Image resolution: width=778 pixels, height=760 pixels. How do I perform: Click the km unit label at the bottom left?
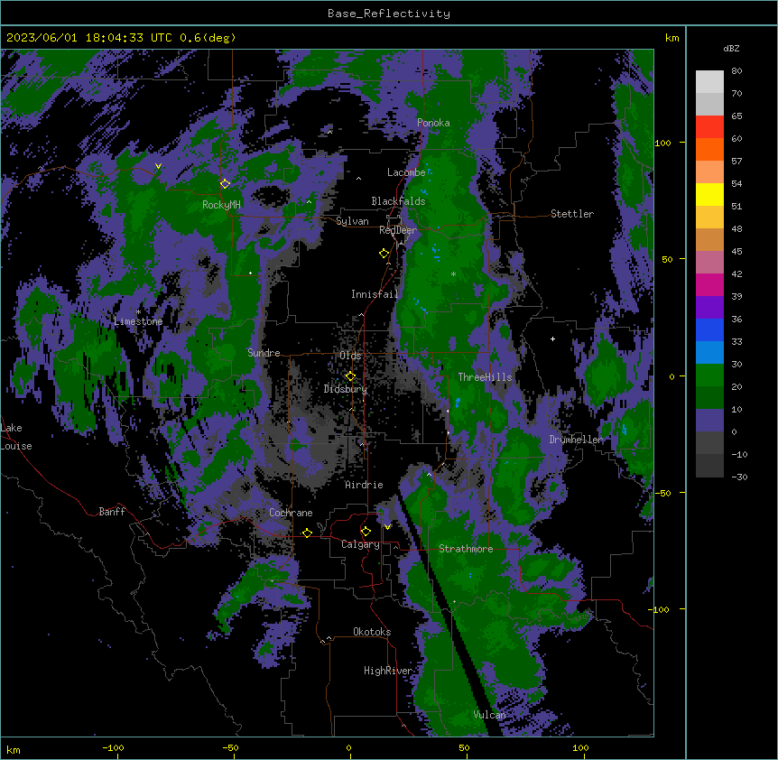pos(14,749)
